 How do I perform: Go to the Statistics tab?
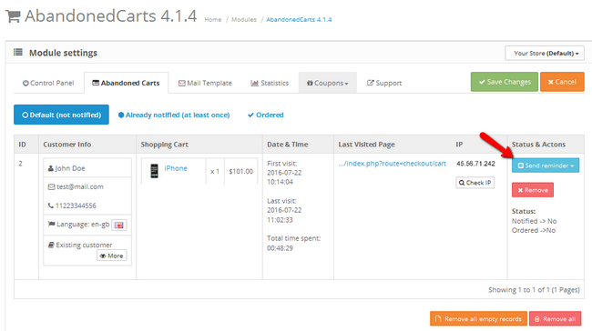click(270, 83)
